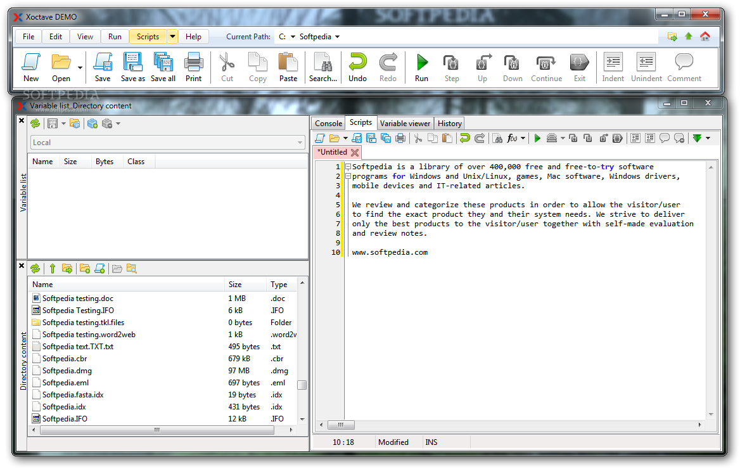Viewport: 740px width, 469px height.
Task: Close the Variable list panel with its X
Action: pyautogui.click(x=22, y=120)
